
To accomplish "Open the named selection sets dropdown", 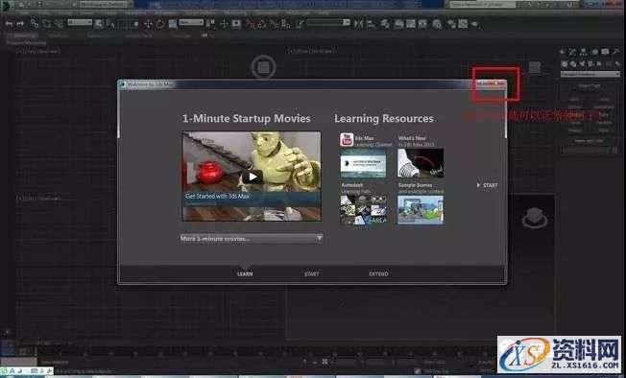I will pos(328,22).
